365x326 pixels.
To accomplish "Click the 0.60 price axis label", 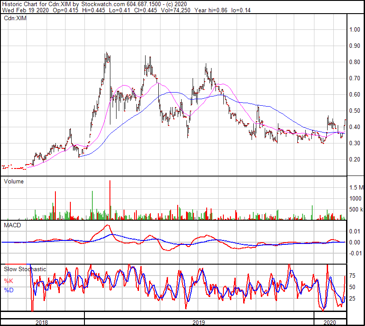I will coord(355,94).
